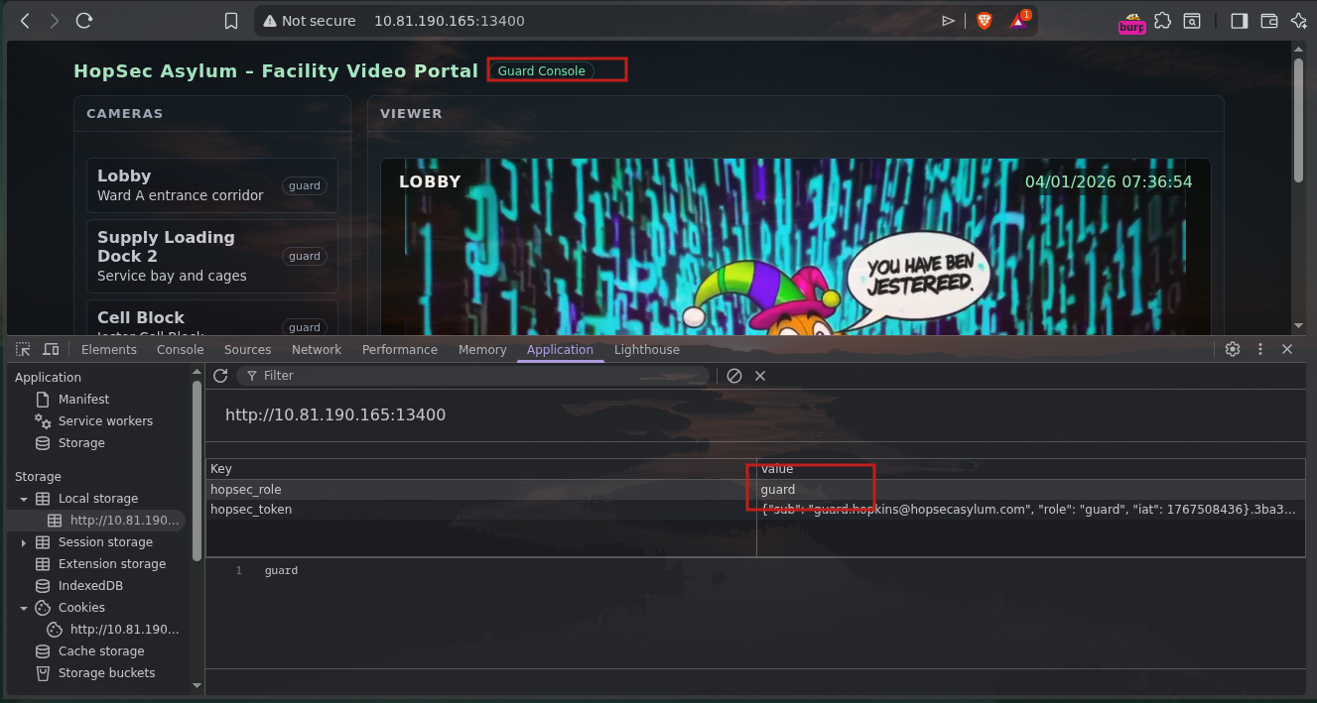1317x703 pixels.
Task: Open the Burp extension icon
Action: [1131, 23]
